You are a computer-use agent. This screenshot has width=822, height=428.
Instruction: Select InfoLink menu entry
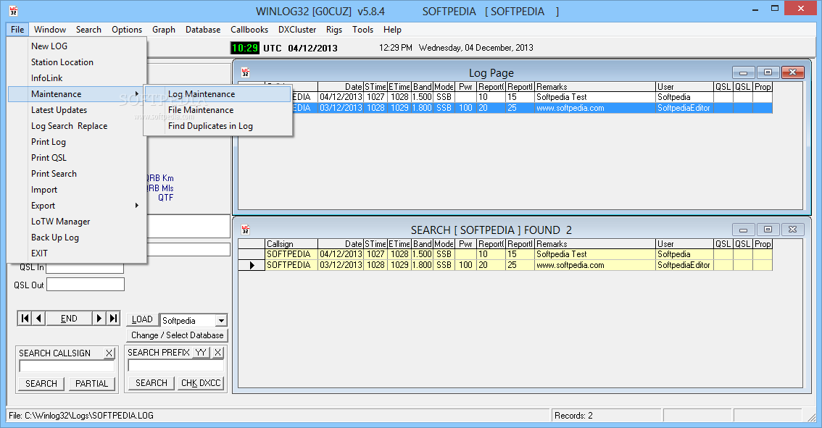(x=78, y=78)
